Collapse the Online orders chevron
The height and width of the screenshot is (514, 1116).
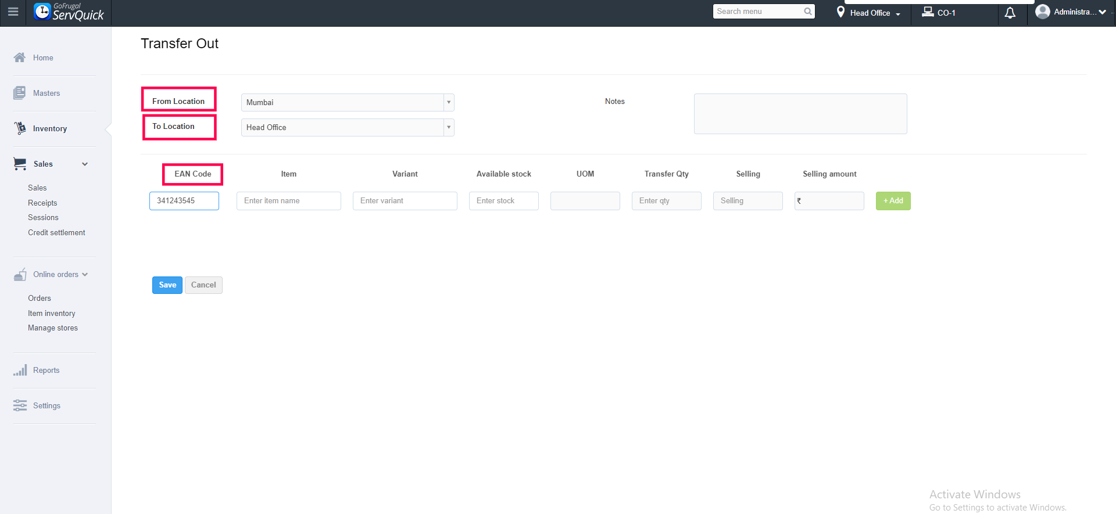point(85,274)
